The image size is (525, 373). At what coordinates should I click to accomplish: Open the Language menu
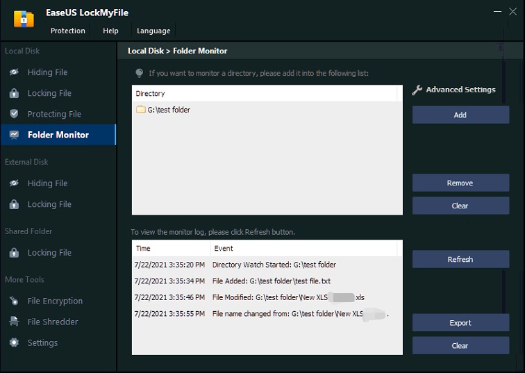(153, 31)
